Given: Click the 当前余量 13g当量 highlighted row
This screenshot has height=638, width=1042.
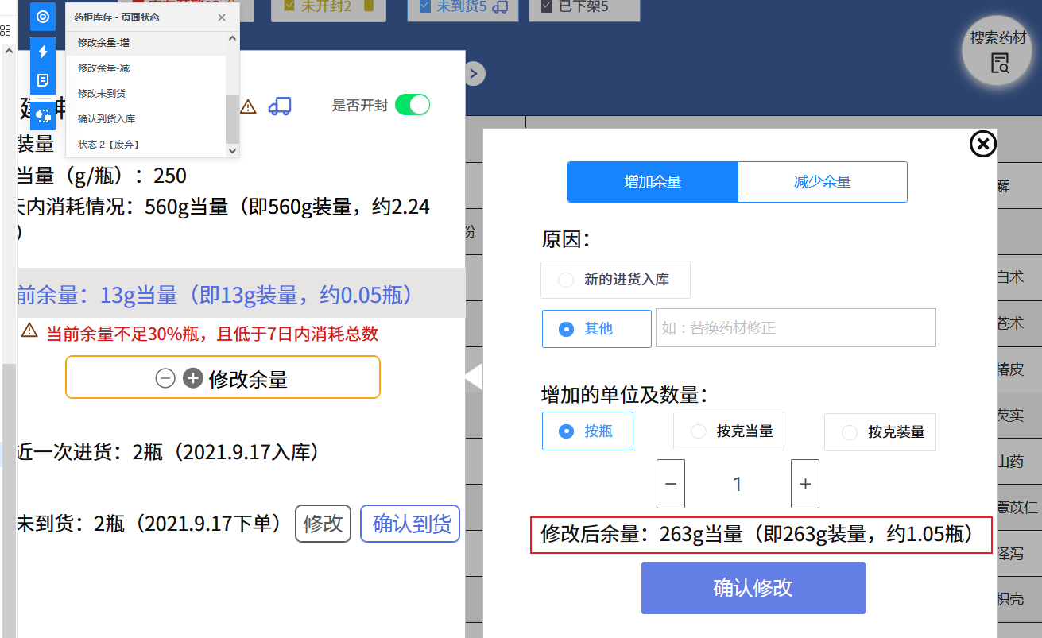Looking at the screenshot, I should click(242, 294).
